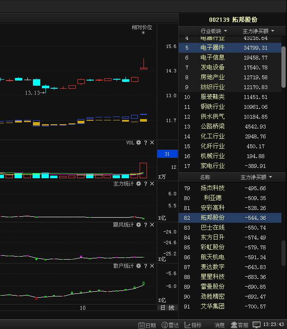Show help for 散户统计 indicator
This screenshot has width=287, height=329.
coord(146,266)
